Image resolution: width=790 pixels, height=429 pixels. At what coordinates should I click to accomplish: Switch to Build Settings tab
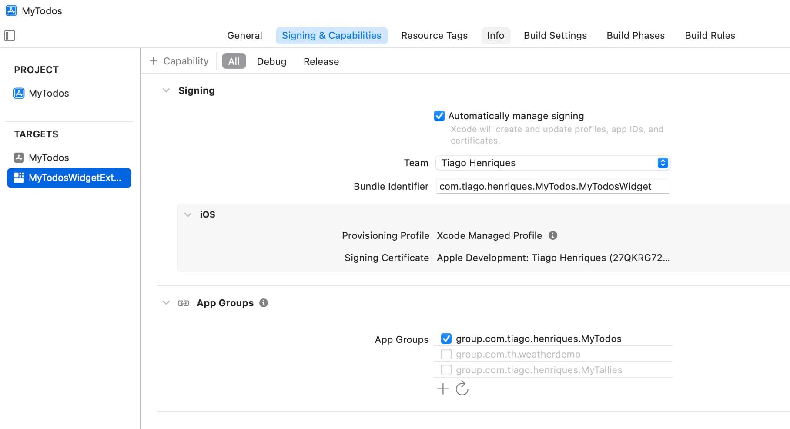point(555,36)
